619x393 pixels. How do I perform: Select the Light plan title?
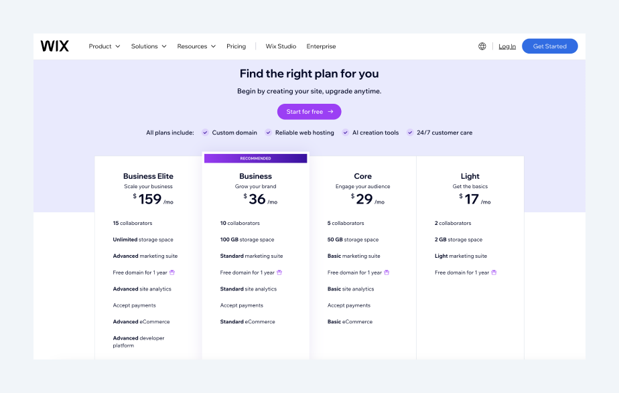coord(470,176)
